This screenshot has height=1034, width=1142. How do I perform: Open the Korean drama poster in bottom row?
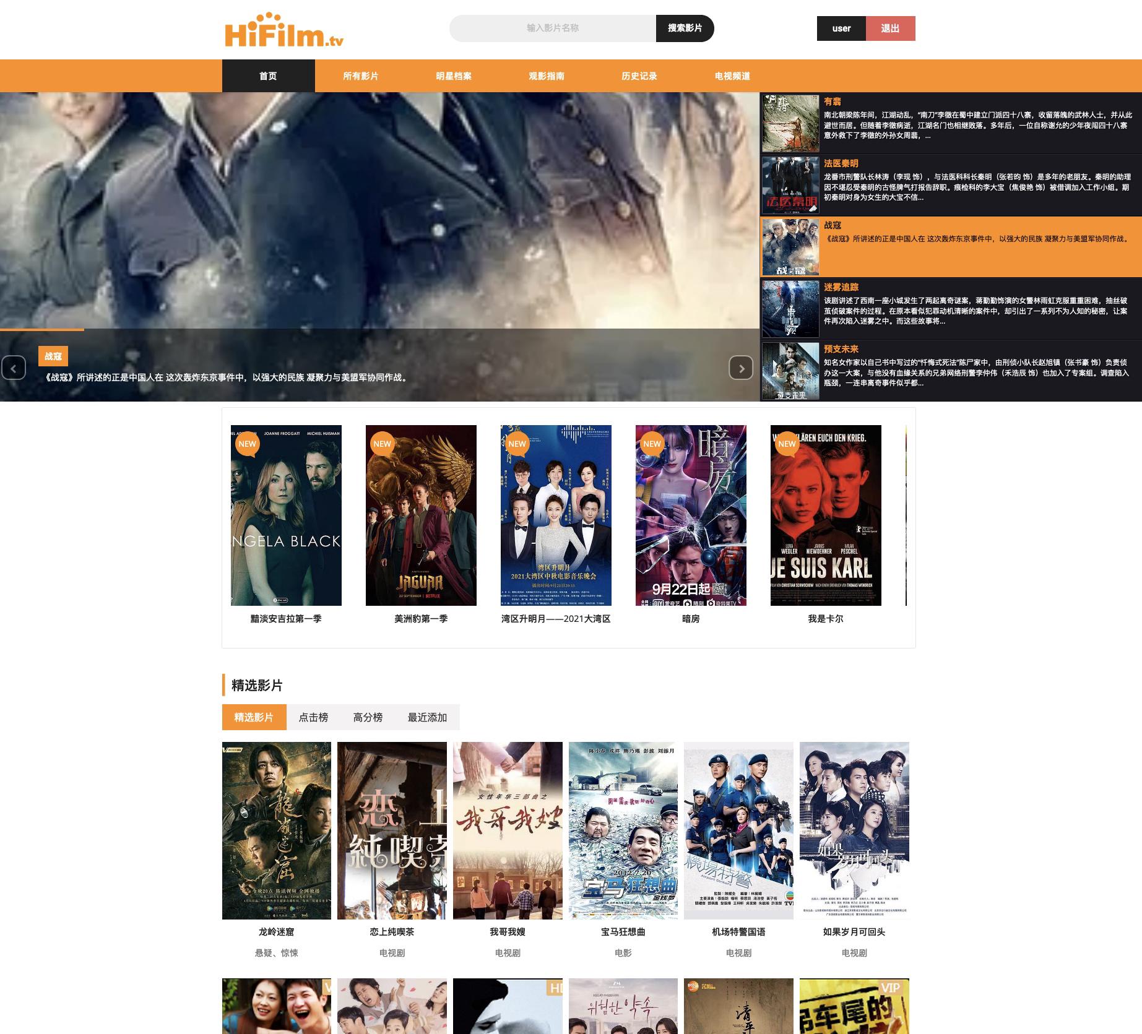tap(623, 1006)
